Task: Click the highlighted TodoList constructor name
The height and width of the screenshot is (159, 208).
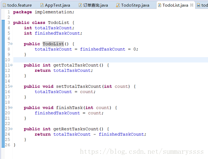Action: (53, 44)
